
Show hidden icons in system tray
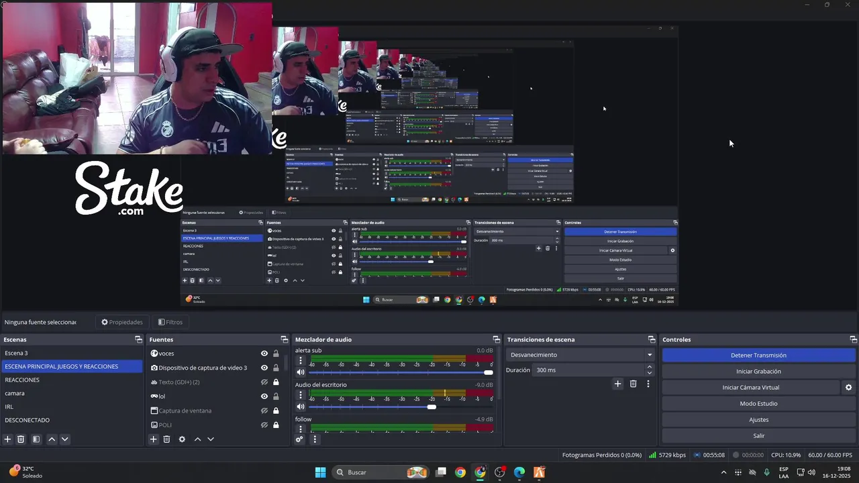[723, 472]
